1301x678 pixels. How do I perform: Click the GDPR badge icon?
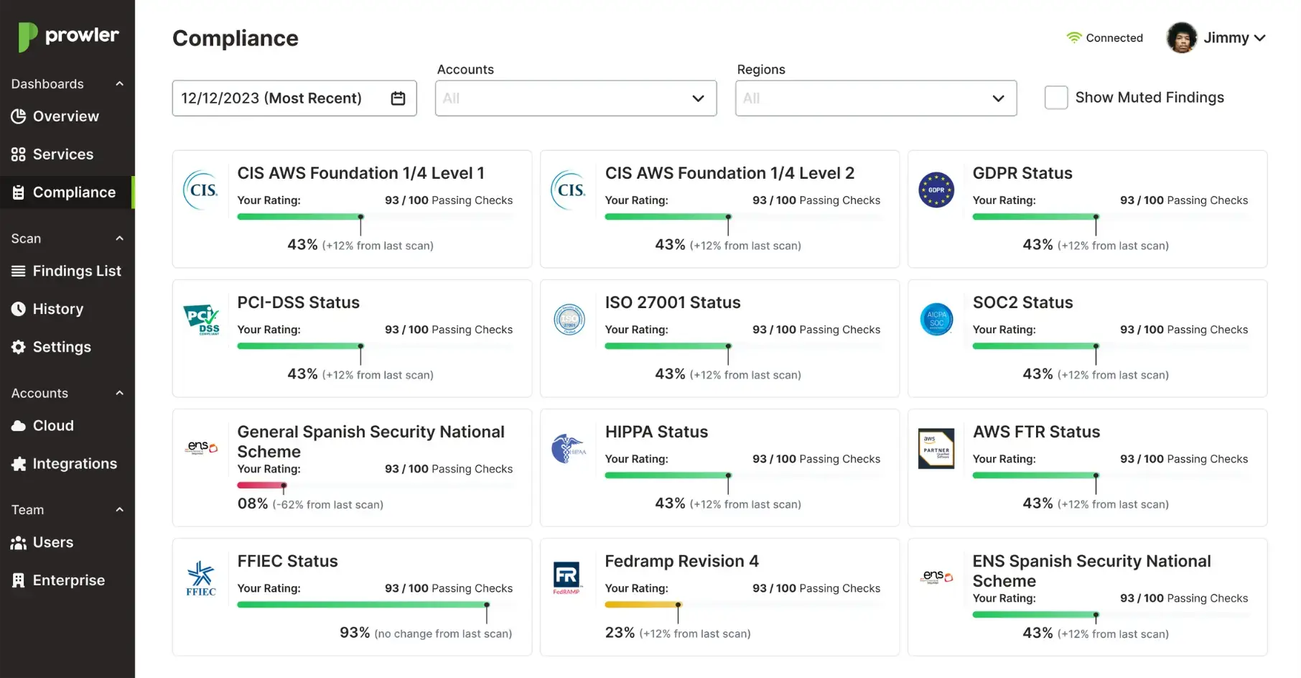click(x=936, y=190)
